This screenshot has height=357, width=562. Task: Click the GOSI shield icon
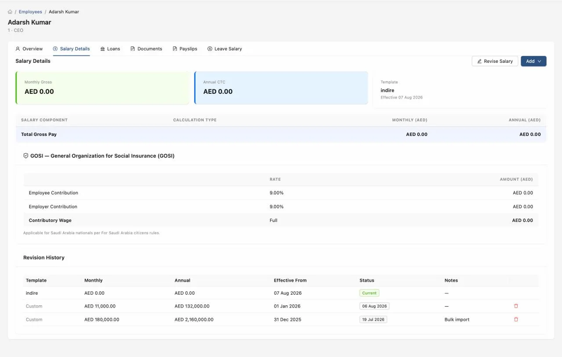[26, 156]
